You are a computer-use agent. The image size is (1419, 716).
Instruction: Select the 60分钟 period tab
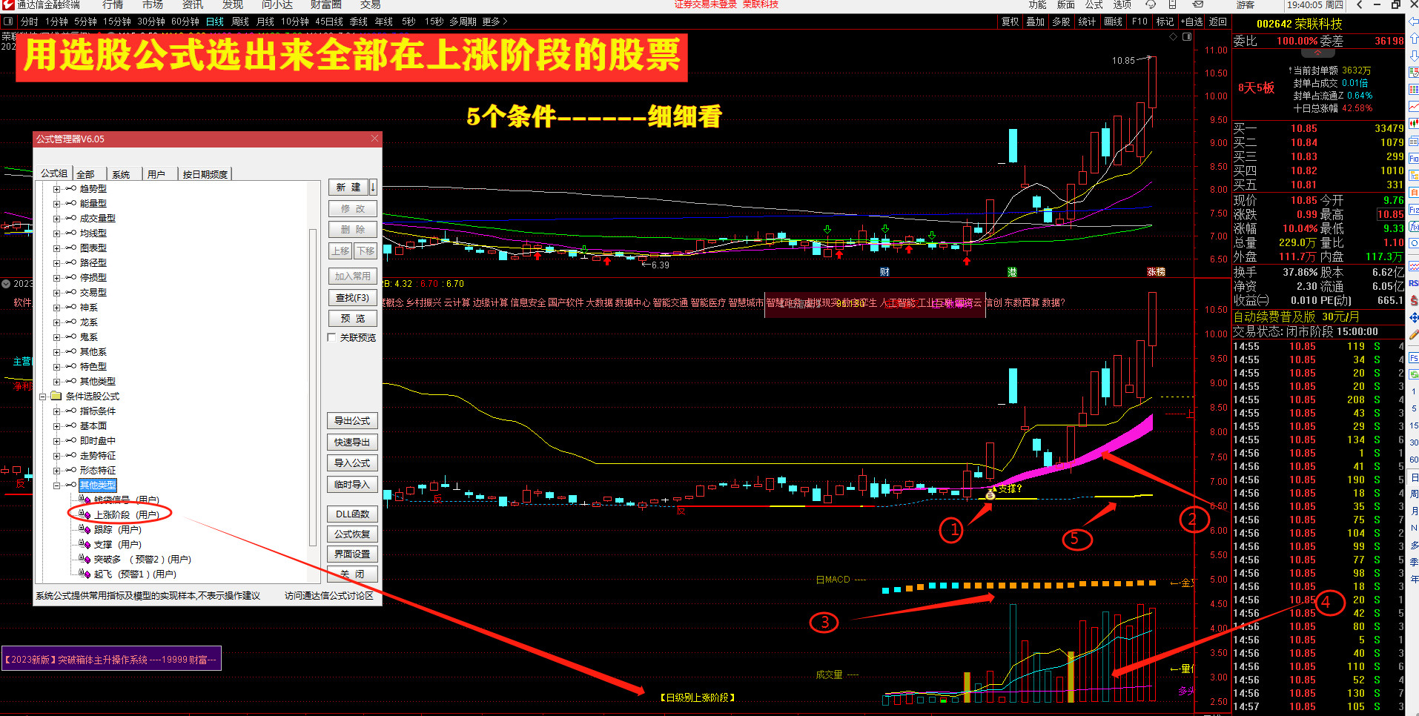[185, 21]
